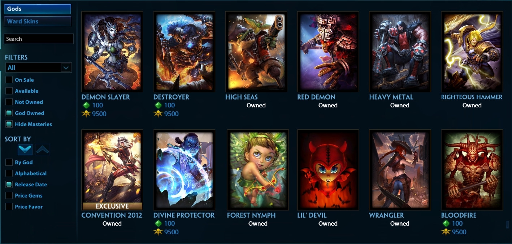Image resolution: width=512 pixels, height=244 pixels.
Task: Disable the Hide Masteries checkbox
Action: pos(9,124)
